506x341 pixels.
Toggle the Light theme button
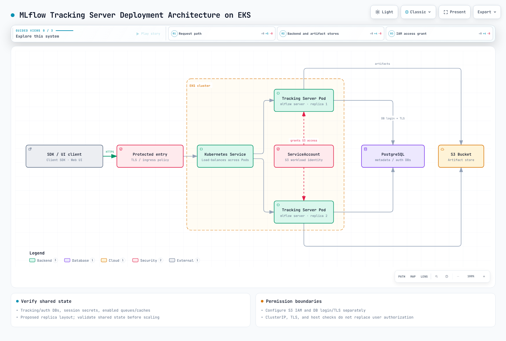tap(384, 12)
